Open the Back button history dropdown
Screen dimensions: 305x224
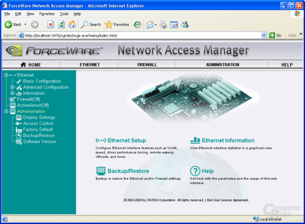(x=25, y=25)
